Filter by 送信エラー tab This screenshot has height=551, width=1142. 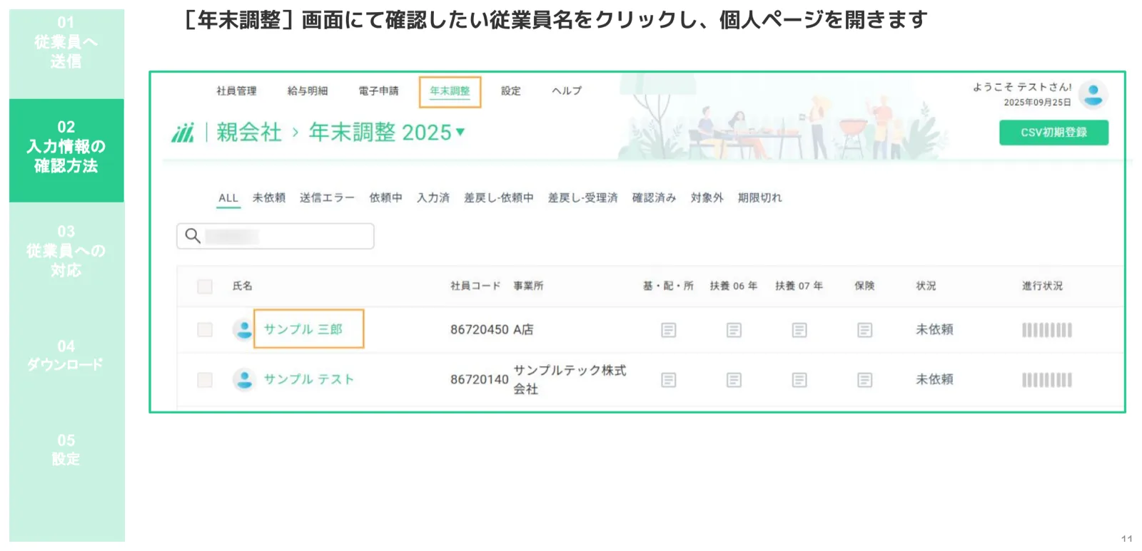327,198
